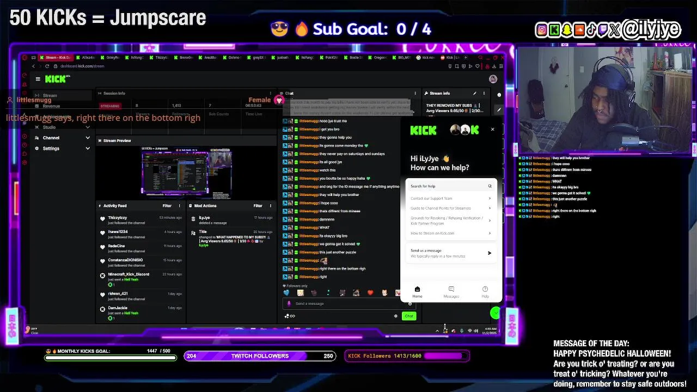Open 'How to Stream on Kick.com' article
The height and width of the screenshot is (392, 697).
(x=451, y=233)
